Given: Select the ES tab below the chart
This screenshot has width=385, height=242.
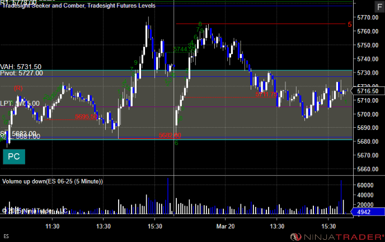Looking at the screenshot, I should point(6,236).
